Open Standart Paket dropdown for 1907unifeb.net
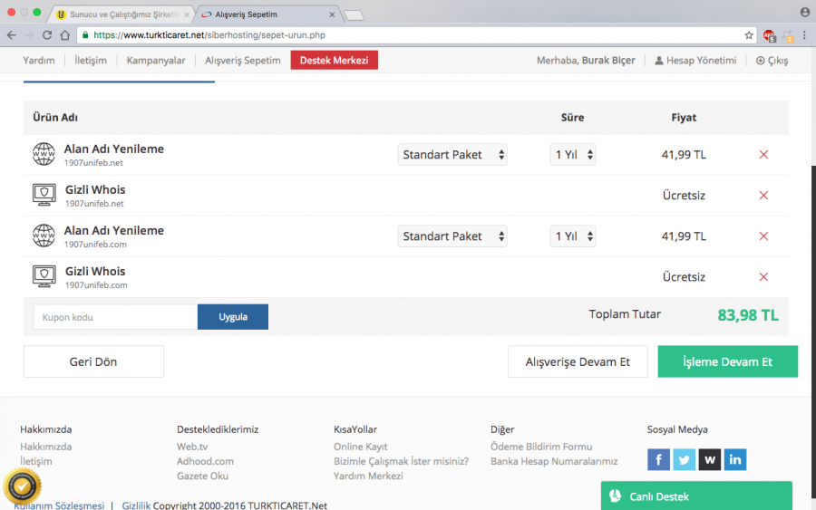 point(452,155)
